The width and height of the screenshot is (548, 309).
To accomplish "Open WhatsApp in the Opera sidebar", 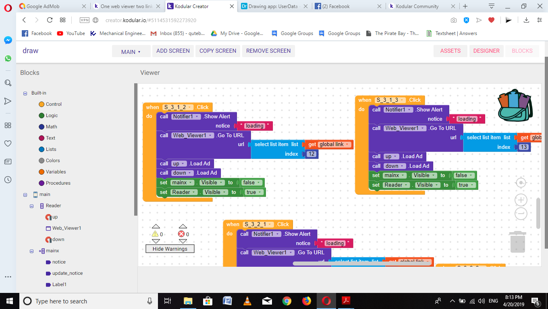I will 8,58.
